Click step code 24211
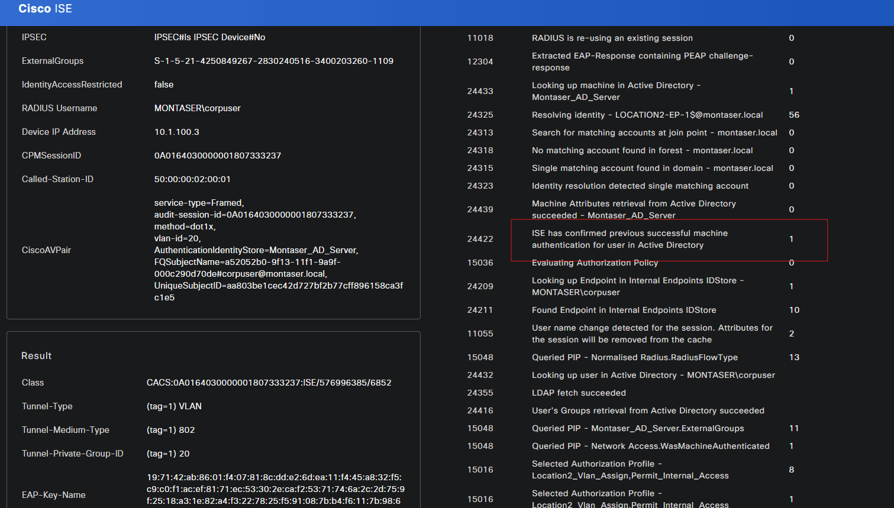The width and height of the screenshot is (894, 508). [480, 310]
